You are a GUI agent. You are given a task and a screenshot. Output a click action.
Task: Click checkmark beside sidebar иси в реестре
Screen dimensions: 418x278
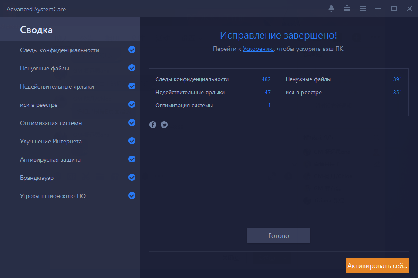pos(132,104)
